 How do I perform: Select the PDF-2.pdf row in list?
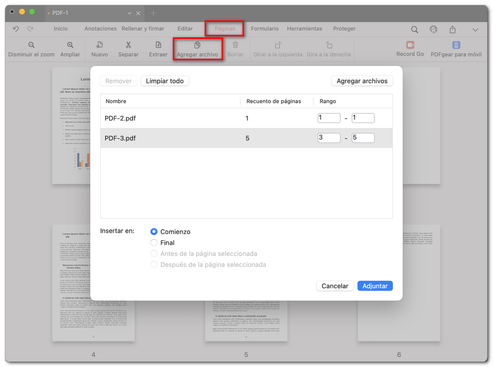(169, 119)
